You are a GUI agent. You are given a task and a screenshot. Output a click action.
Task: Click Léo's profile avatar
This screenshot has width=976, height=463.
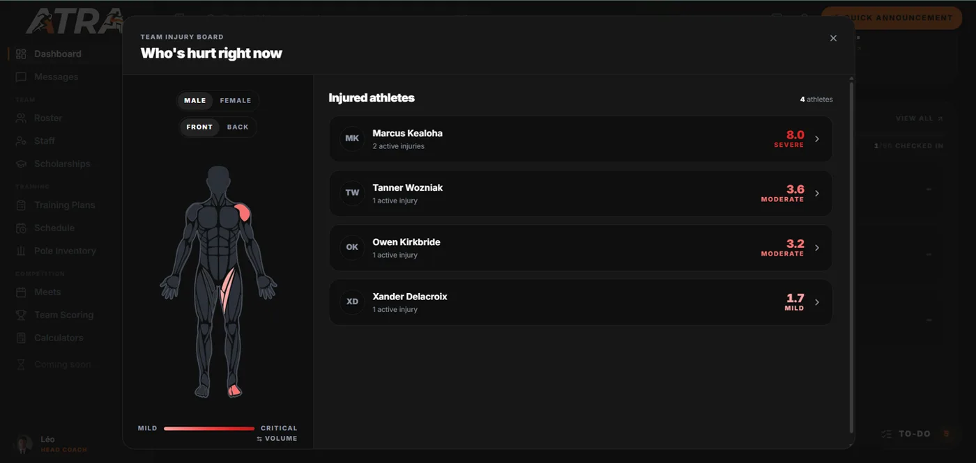coord(24,444)
